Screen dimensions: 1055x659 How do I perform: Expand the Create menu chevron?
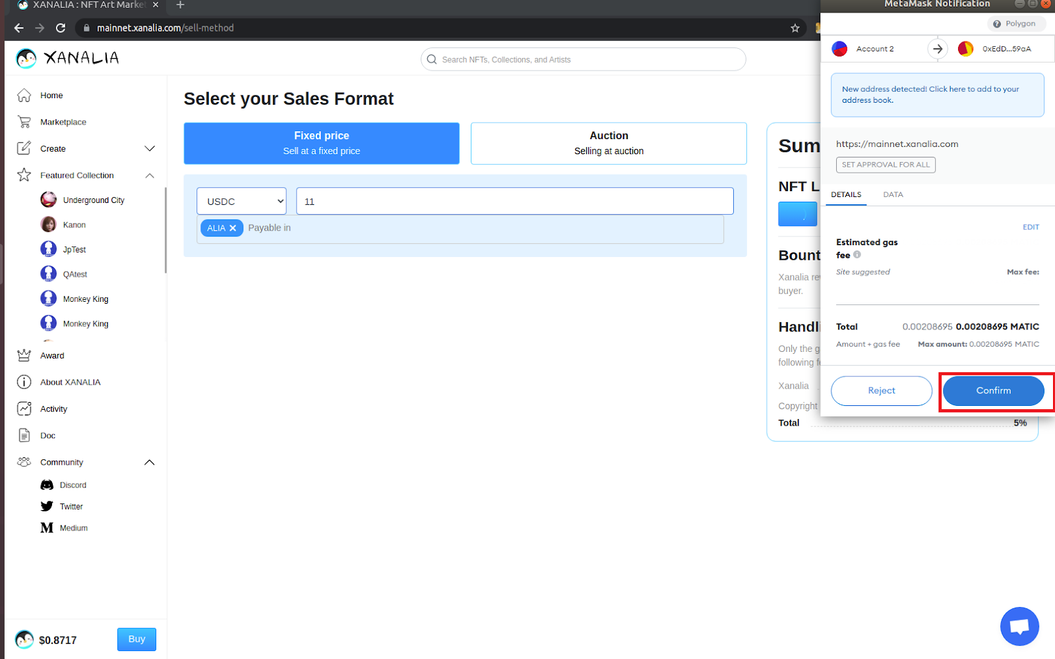click(150, 149)
